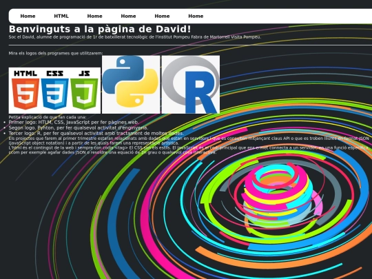This screenshot has width=372, height=279.
Task: Click the green JS shield in the logo image
Action: pos(84,94)
